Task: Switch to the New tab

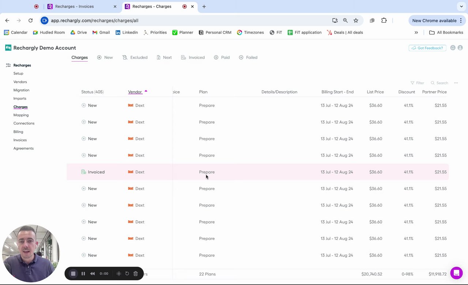Action: 105,58
